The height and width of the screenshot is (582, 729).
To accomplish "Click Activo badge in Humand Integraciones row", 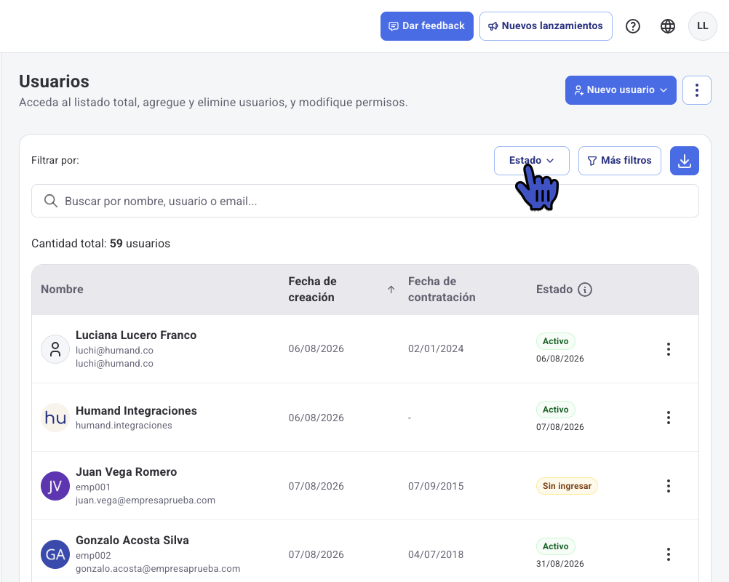I will click(x=556, y=410).
